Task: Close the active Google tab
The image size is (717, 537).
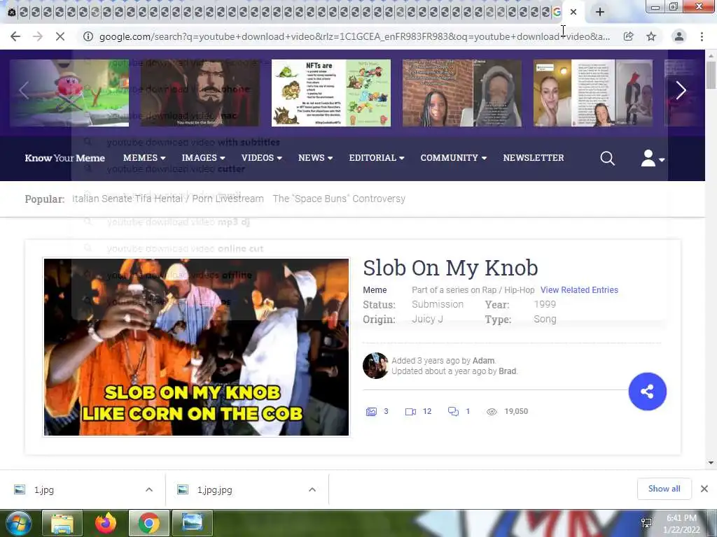Action: [x=573, y=12]
